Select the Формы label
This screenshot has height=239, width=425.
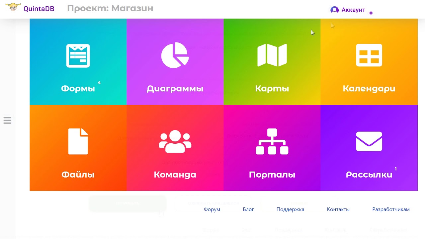(78, 89)
